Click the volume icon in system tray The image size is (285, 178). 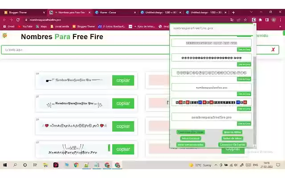tap(236, 165)
